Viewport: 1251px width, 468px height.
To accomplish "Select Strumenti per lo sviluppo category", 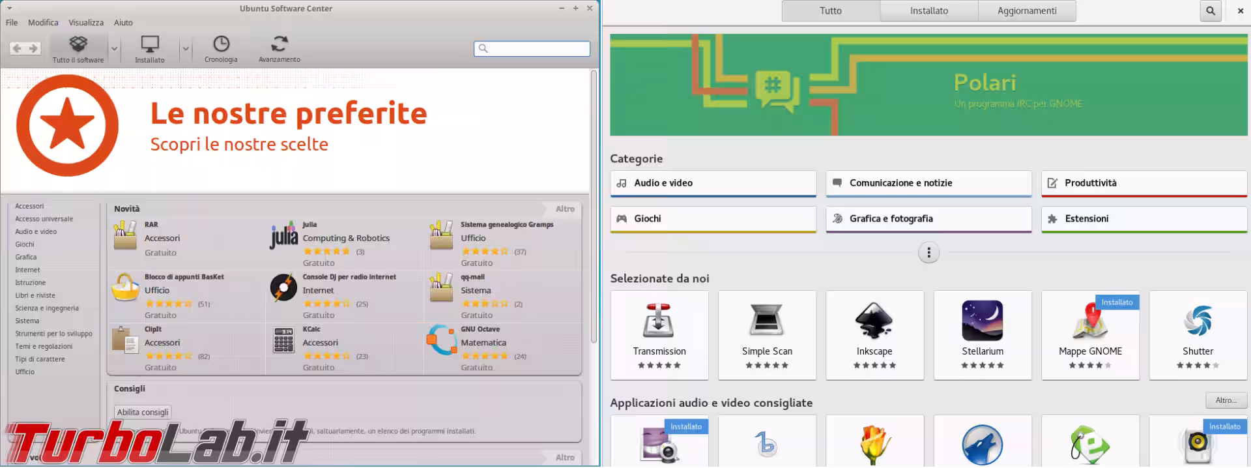I will coord(53,334).
